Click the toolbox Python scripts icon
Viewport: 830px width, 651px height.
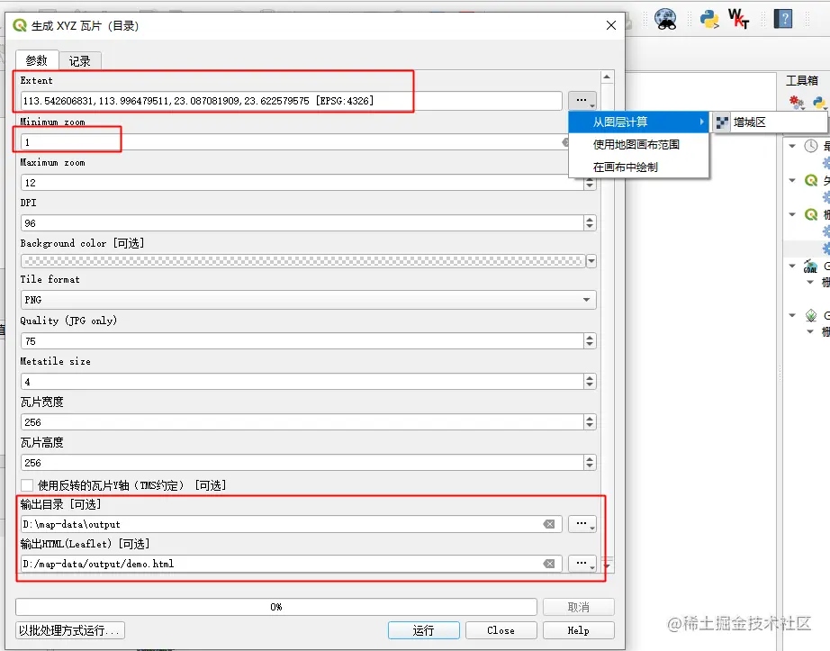819,102
